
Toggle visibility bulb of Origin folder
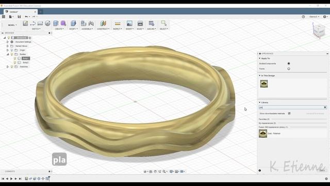tap(12, 50)
